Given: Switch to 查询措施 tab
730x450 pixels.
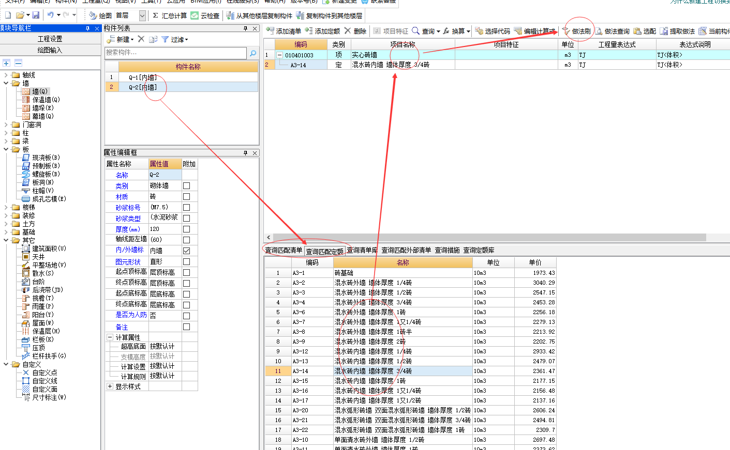Looking at the screenshot, I should coord(447,250).
